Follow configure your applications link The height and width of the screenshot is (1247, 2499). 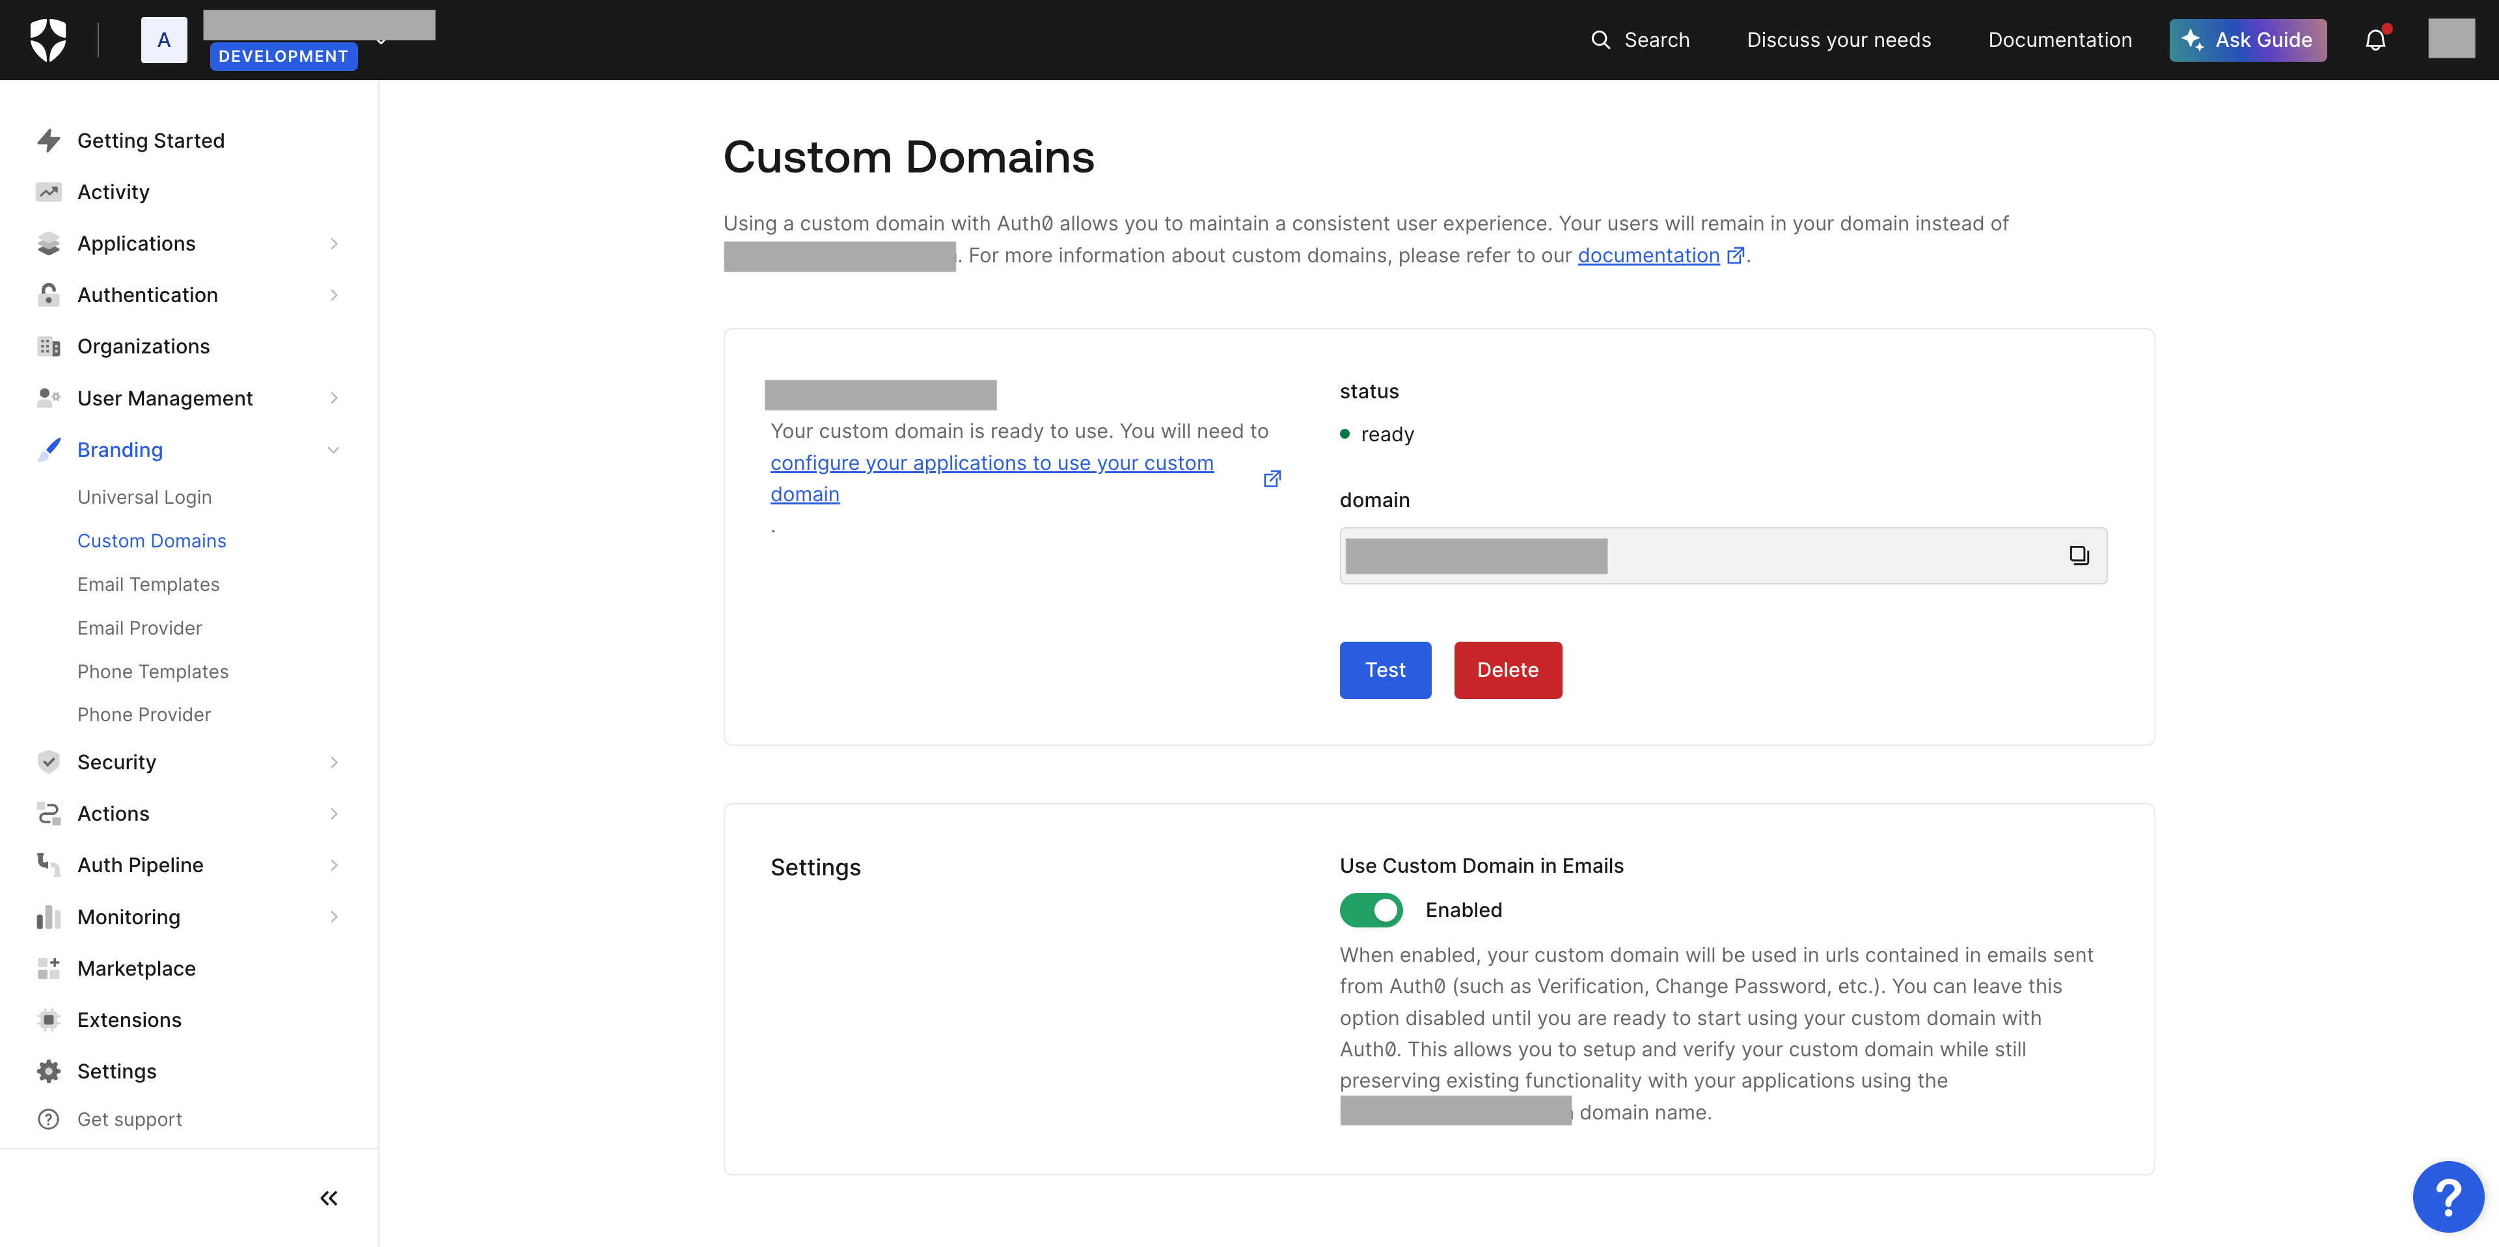(x=991, y=478)
